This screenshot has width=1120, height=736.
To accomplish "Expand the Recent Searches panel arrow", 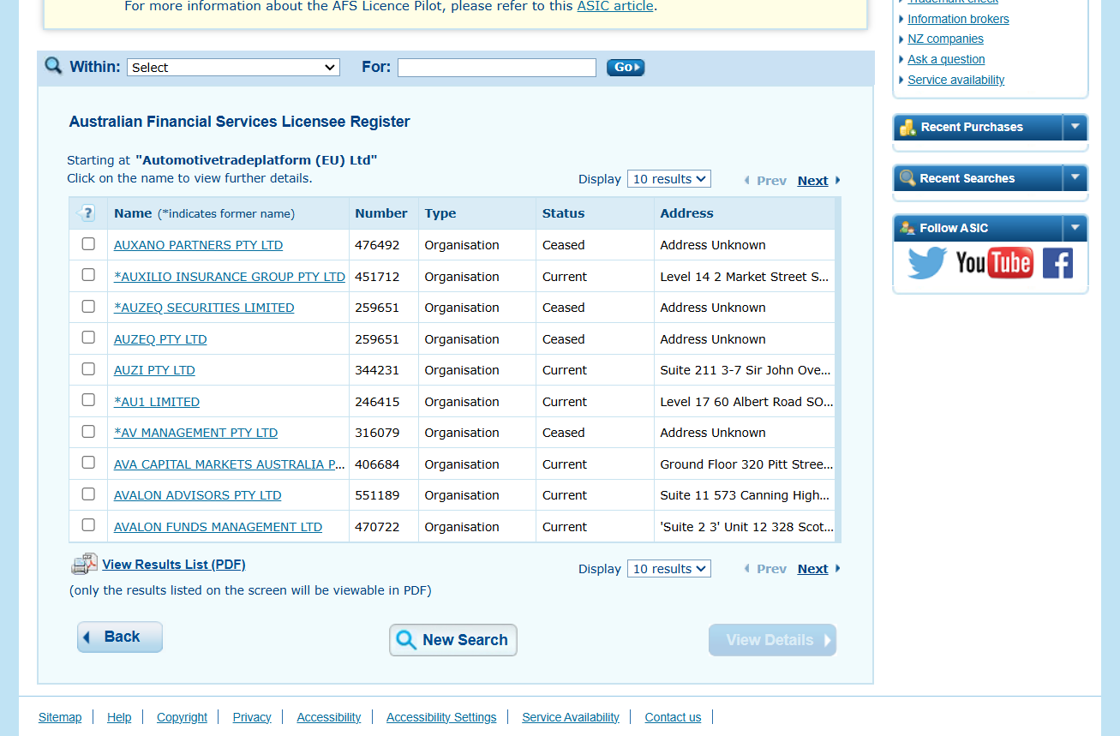I will pyautogui.click(x=1075, y=177).
